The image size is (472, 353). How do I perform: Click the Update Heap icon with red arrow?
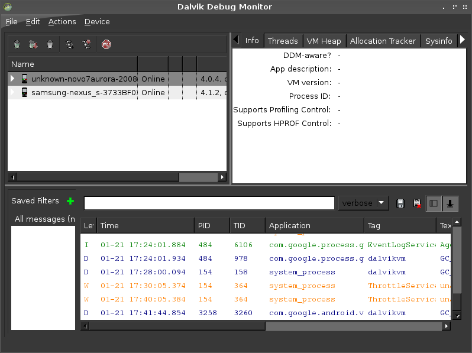pyautogui.click(x=33, y=44)
